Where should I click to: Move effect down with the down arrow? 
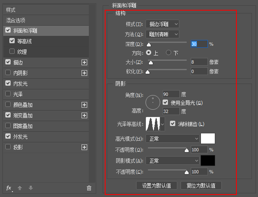pyautogui.click(x=31, y=188)
